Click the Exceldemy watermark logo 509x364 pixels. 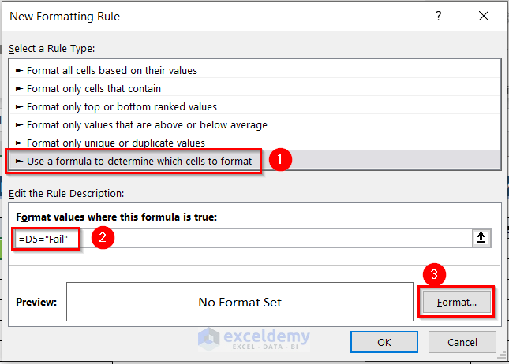tap(254, 337)
